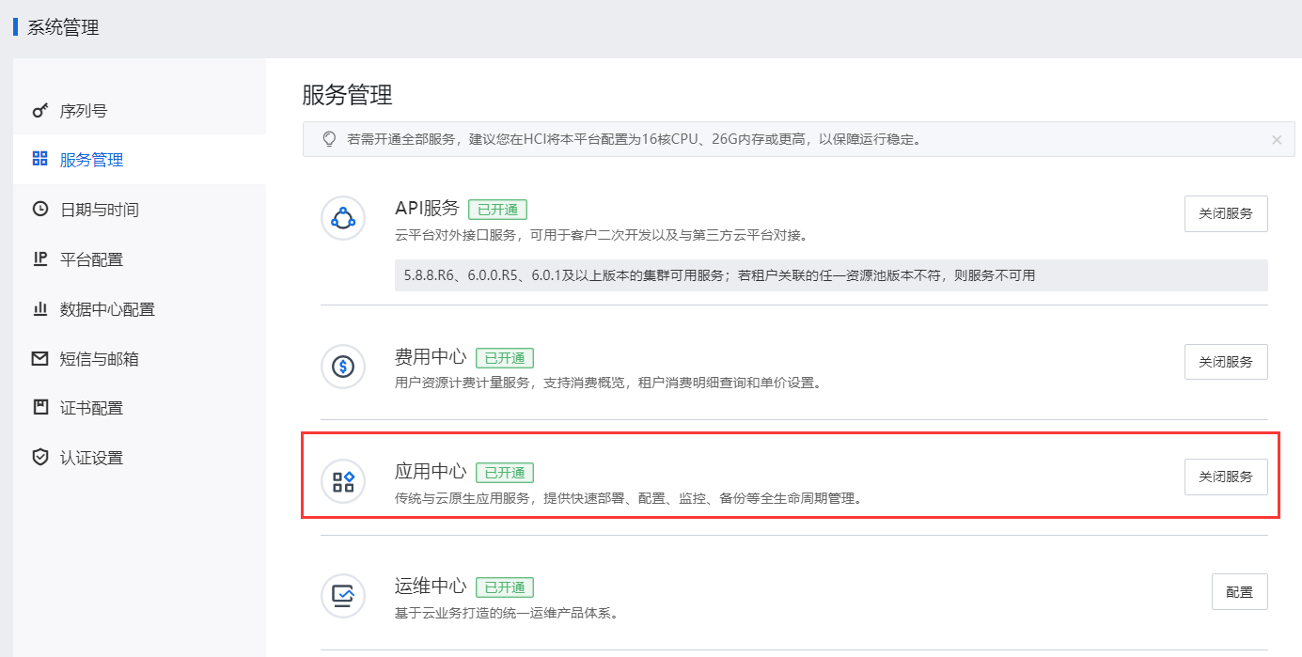Close the 应用中心 service
This screenshot has height=657, width=1302.
(x=1225, y=477)
